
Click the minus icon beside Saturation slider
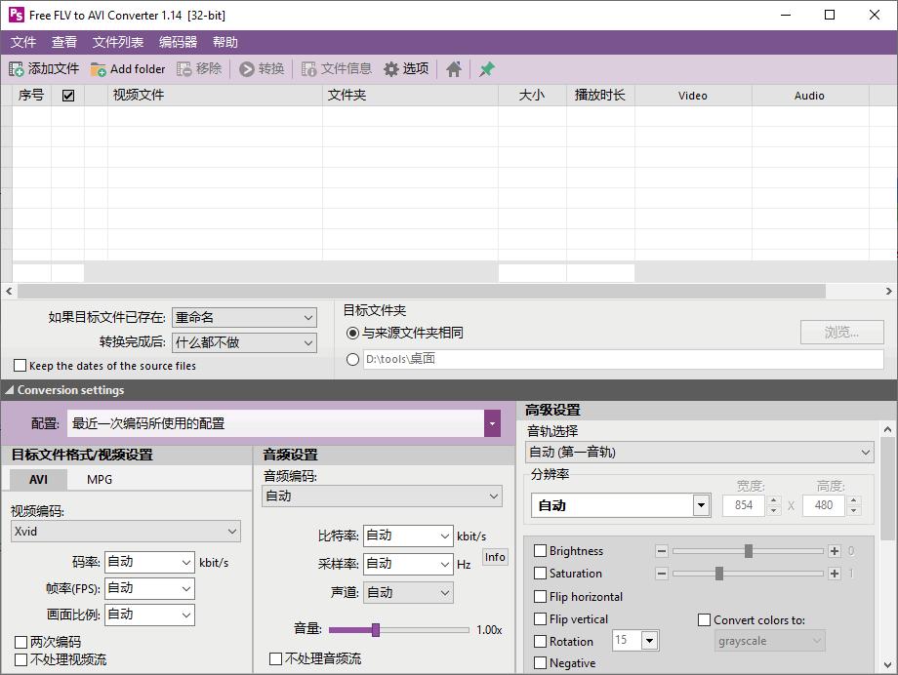[x=662, y=574]
